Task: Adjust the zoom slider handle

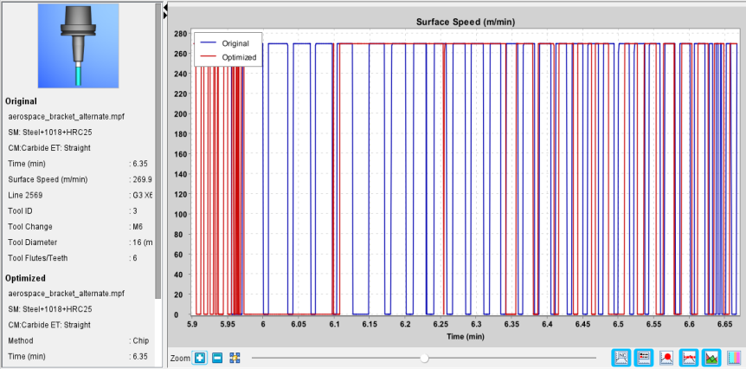Action: pyautogui.click(x=424, y=358)
